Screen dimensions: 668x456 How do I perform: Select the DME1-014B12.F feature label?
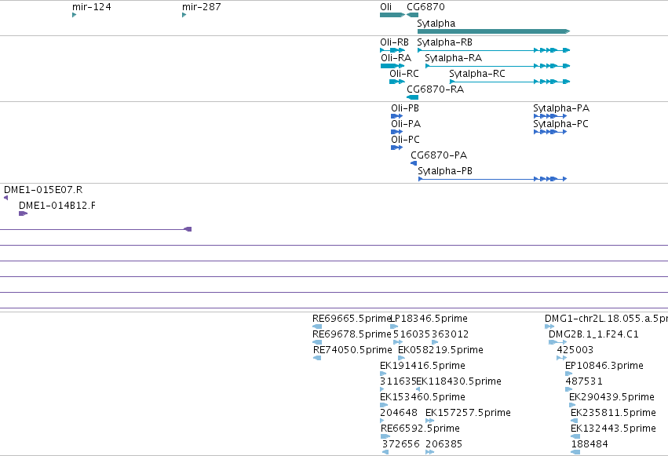click(57, 206)
